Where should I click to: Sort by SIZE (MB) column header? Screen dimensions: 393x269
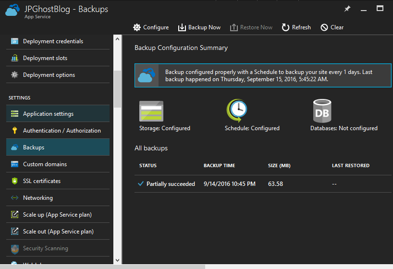(279, 165)
